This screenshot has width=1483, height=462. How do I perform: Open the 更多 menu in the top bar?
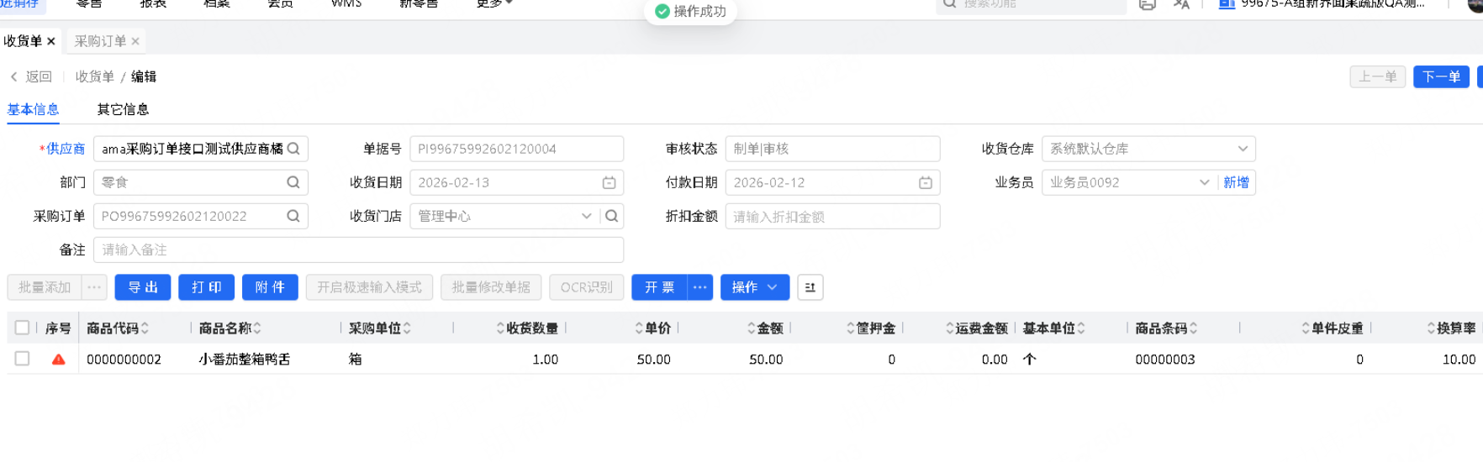point(494,4)
